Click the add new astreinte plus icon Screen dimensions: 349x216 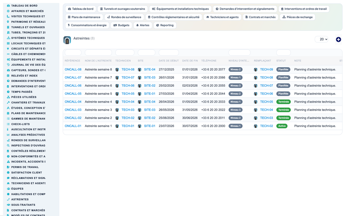pyautogui.click(x=338, y=40)
